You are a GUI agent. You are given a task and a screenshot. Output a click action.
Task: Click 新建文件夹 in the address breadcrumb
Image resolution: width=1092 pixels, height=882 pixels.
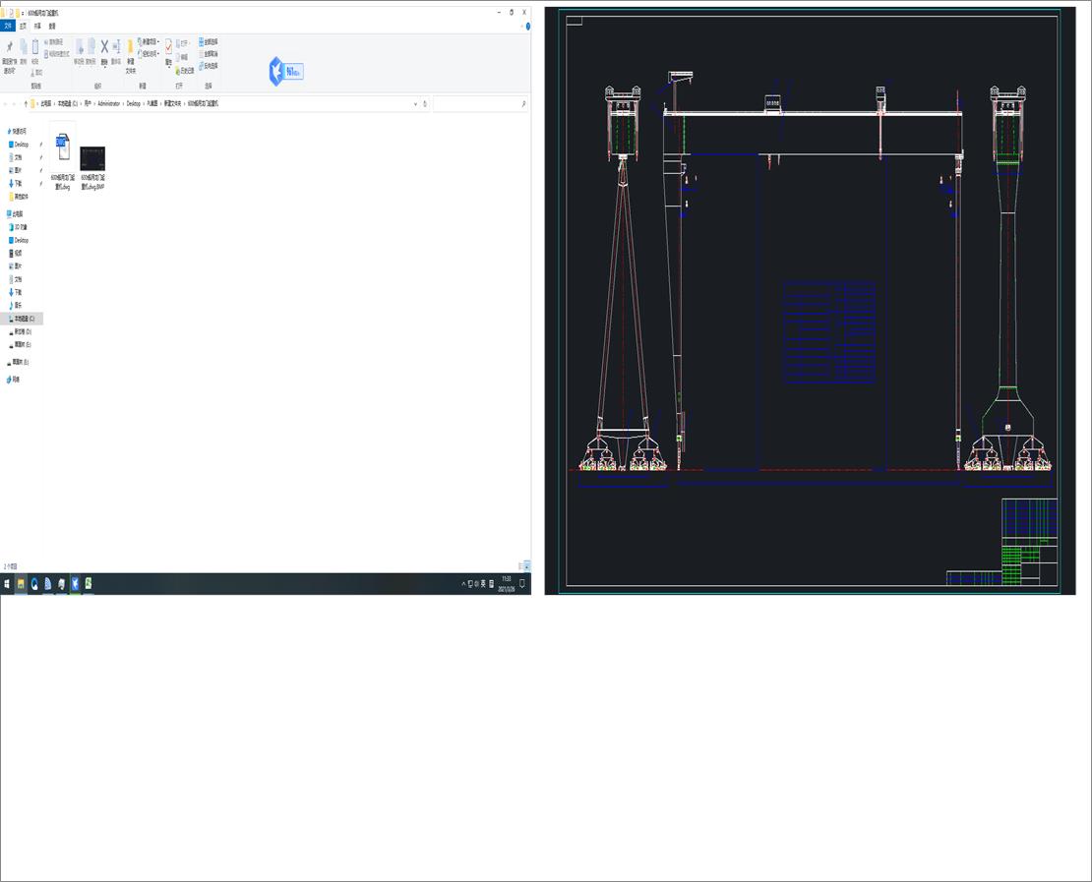[x=173, y=103]
